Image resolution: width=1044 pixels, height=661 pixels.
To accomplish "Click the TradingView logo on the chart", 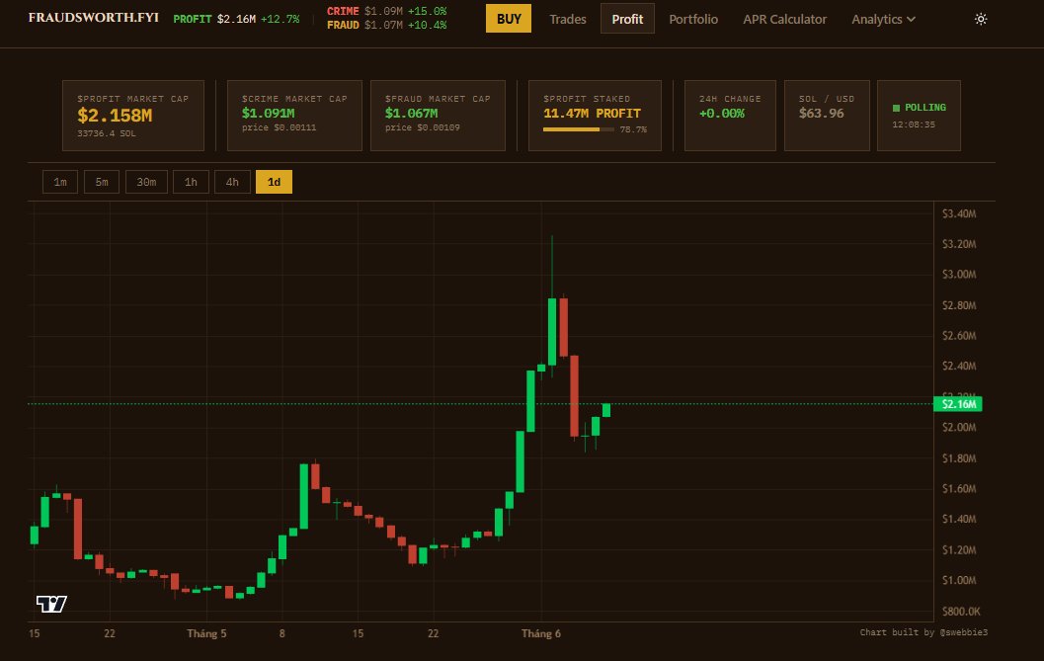I will [x=51, y=604].
